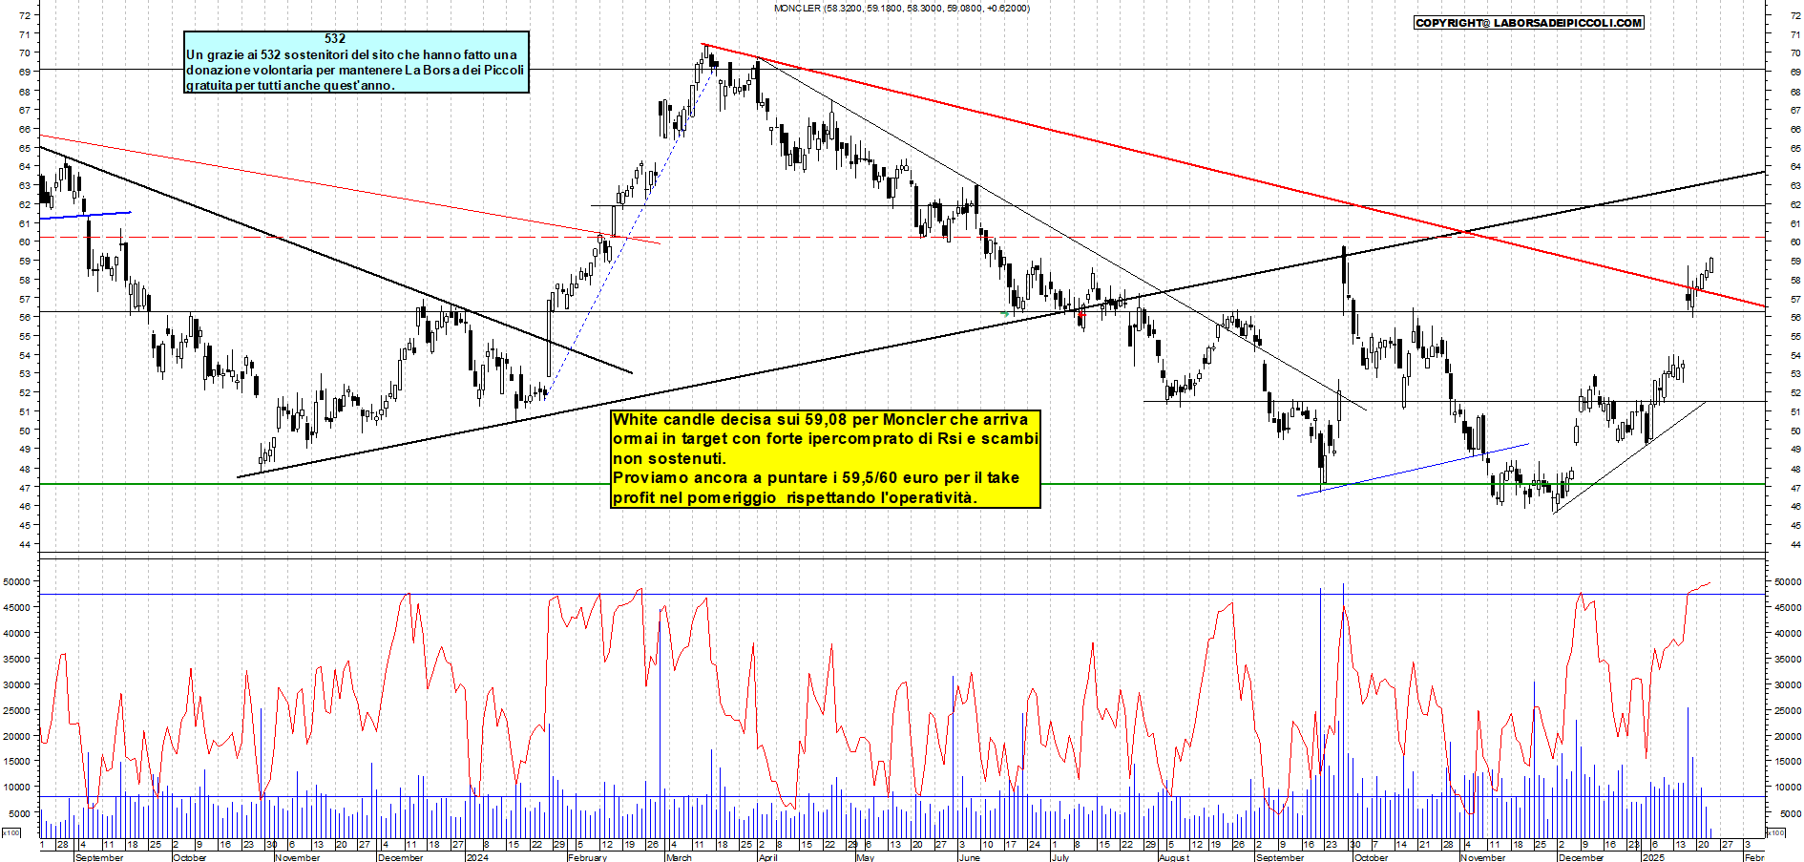Click the line 'donazione volontaria per mantenere'
Screen dimensions: 1804x862
[x=355, y=70]
